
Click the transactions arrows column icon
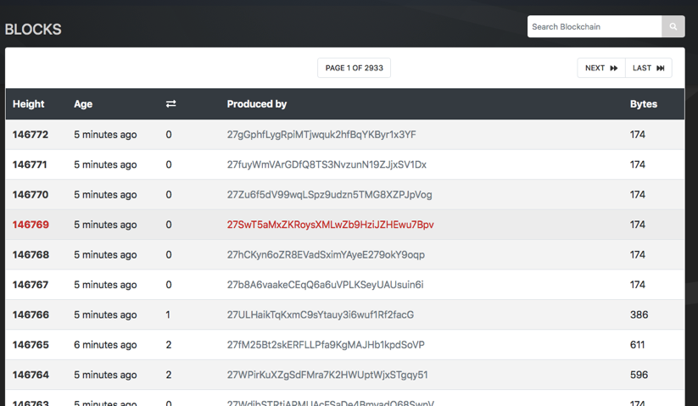(170, 104)
